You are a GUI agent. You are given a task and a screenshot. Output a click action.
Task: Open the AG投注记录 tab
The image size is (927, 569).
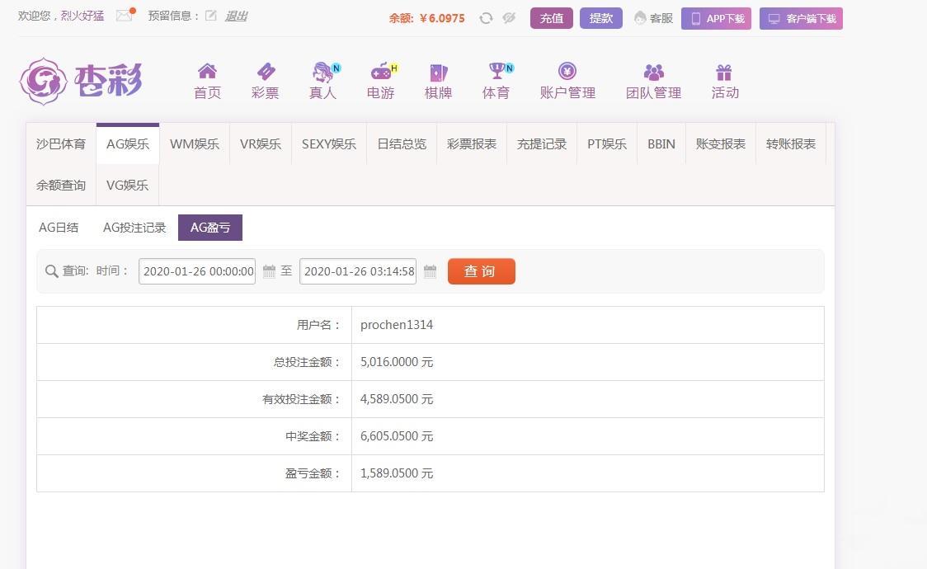point(134,228)
